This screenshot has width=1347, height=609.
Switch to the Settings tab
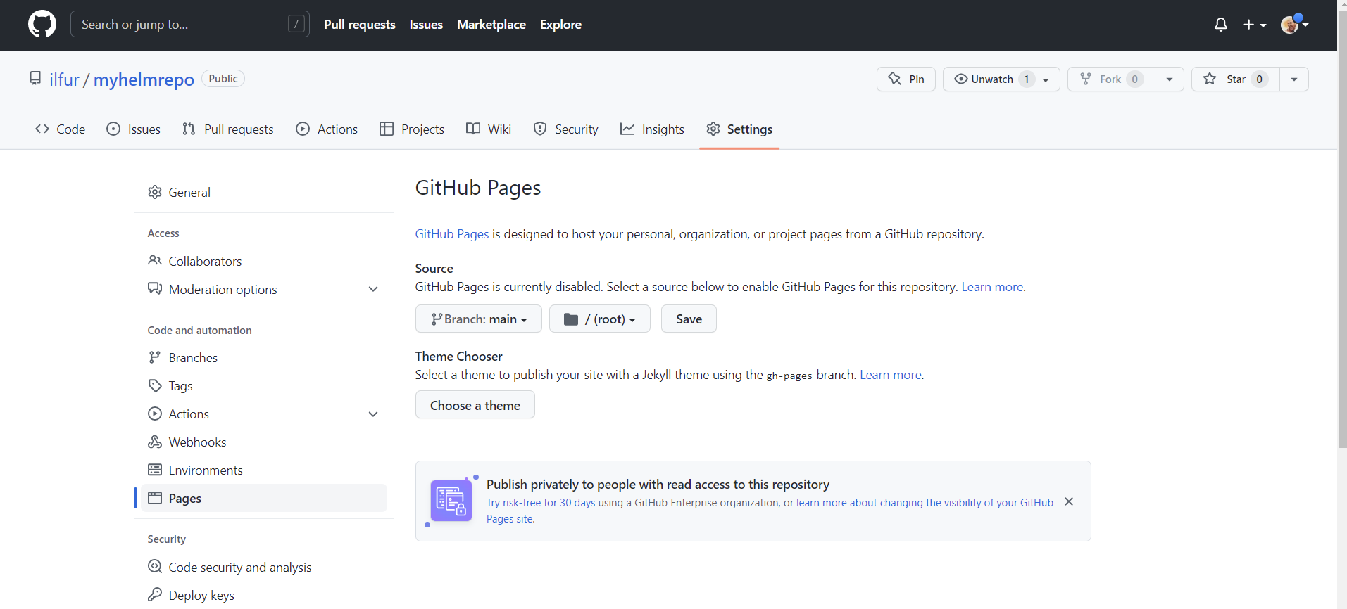point(739,129)
